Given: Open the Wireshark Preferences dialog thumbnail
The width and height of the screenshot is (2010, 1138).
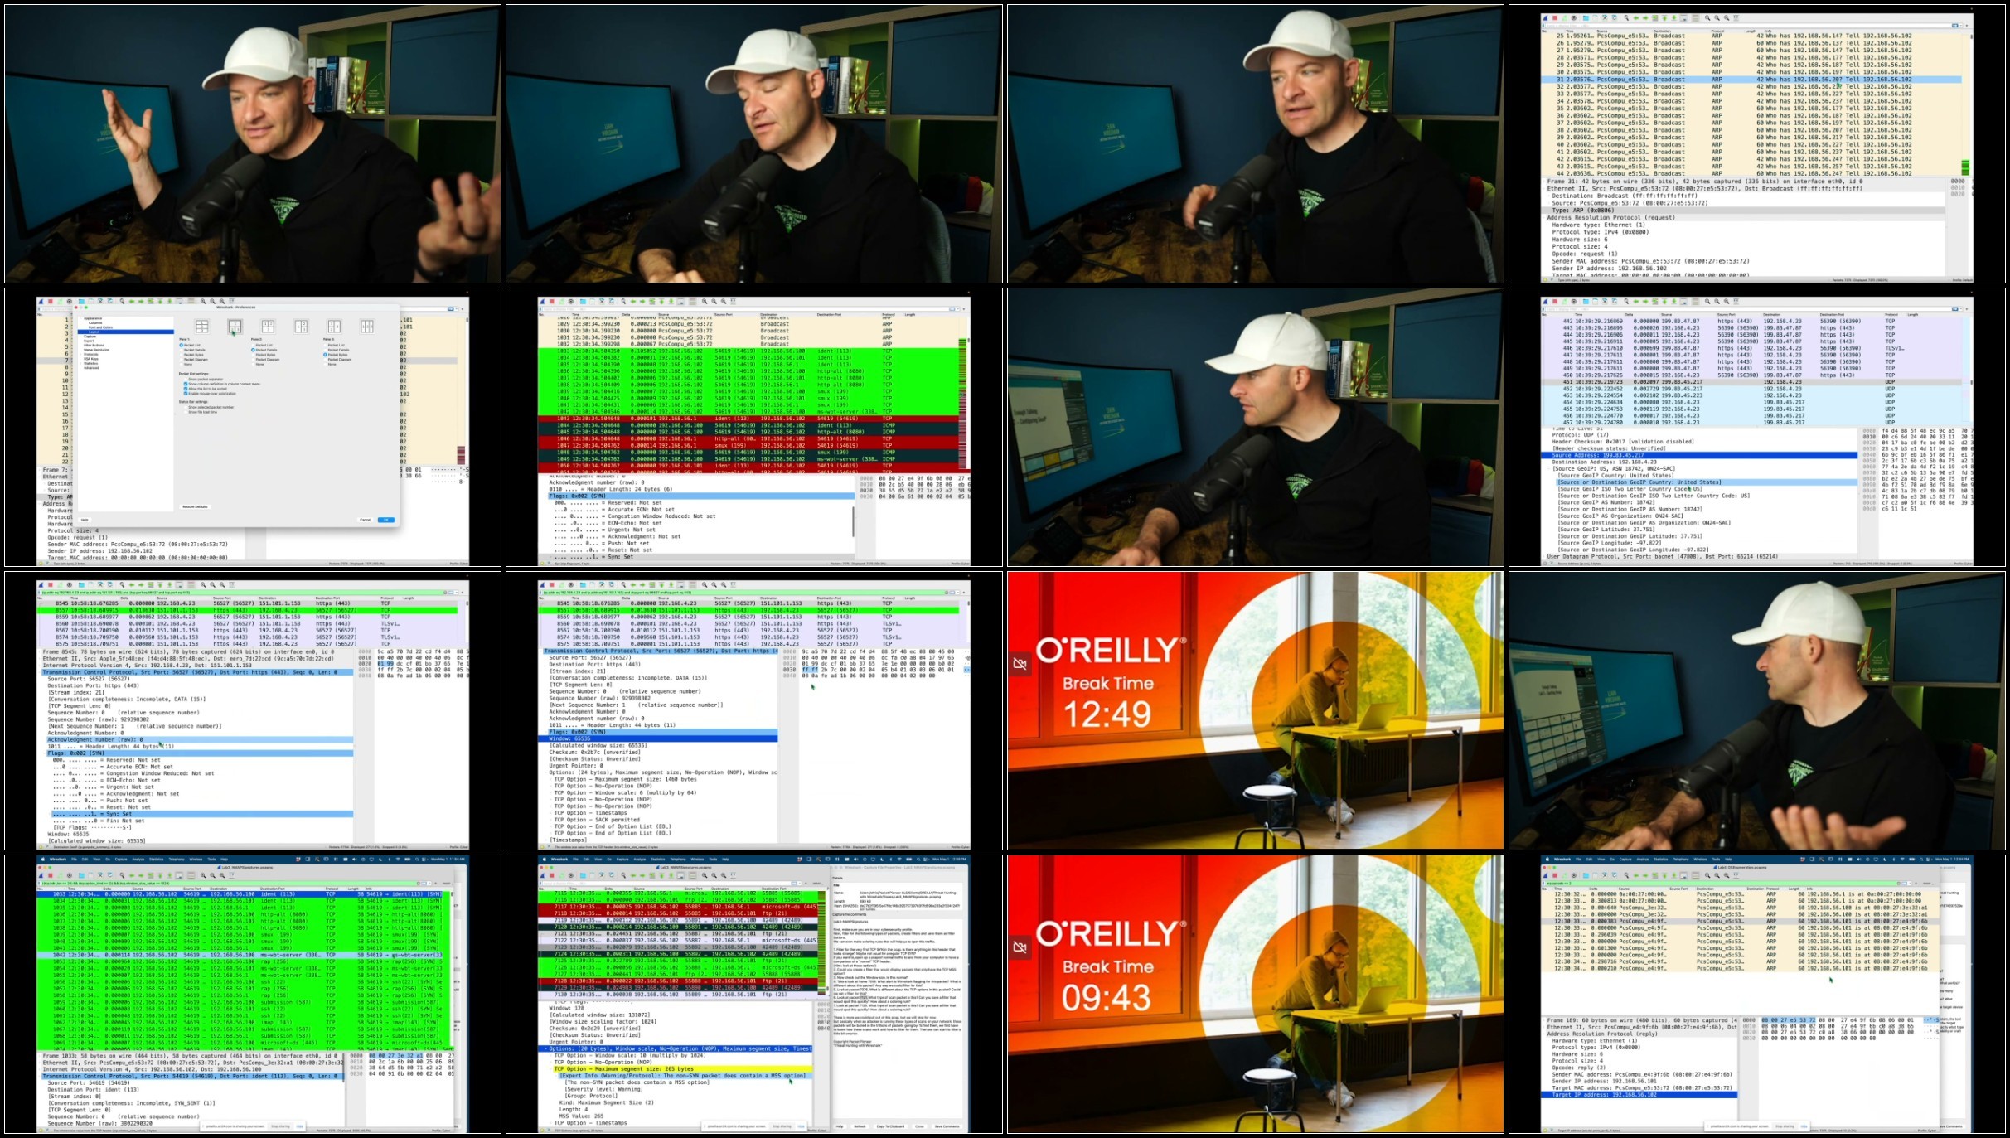Looking at the screenshot, I should click(253, 427).
